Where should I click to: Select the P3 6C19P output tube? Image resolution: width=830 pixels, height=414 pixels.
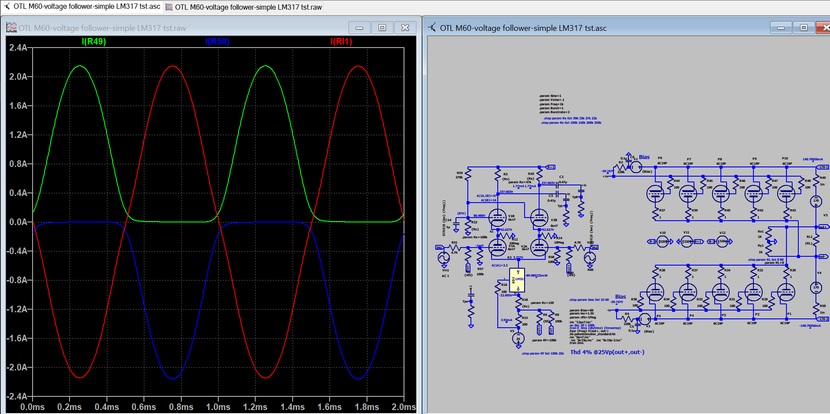721,292
